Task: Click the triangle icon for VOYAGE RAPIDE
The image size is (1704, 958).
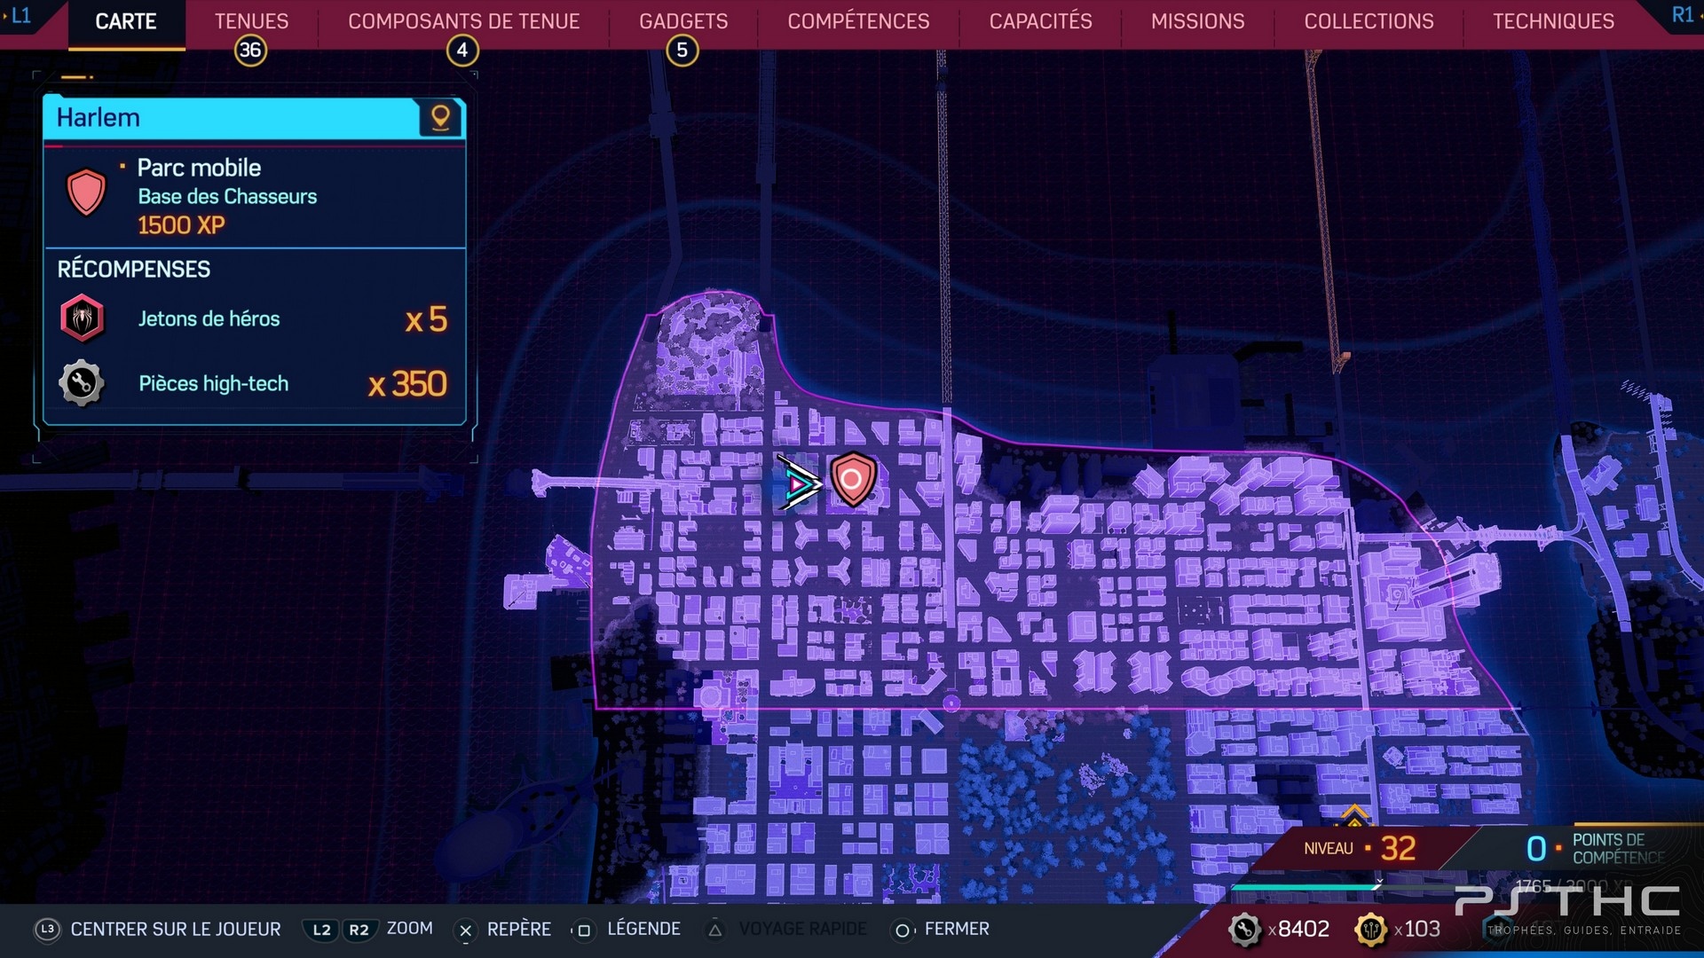Action: point(714,930)
